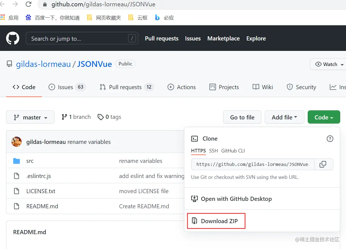The height and width of the screenshot is (249, 346).
Task: Click the GitHub Octocat logo
Action: tap(13, 38)
